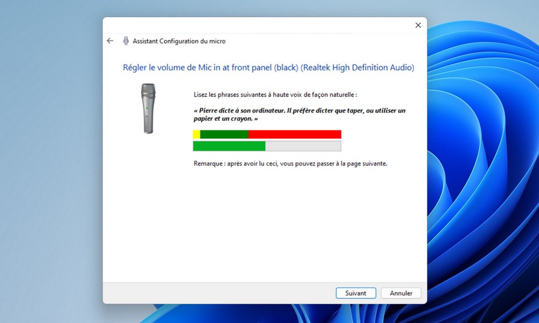Click the gray footer bar left of Suivant
Image resolution: width=539 pixels, height=323 pixels.
pos(216,293)
